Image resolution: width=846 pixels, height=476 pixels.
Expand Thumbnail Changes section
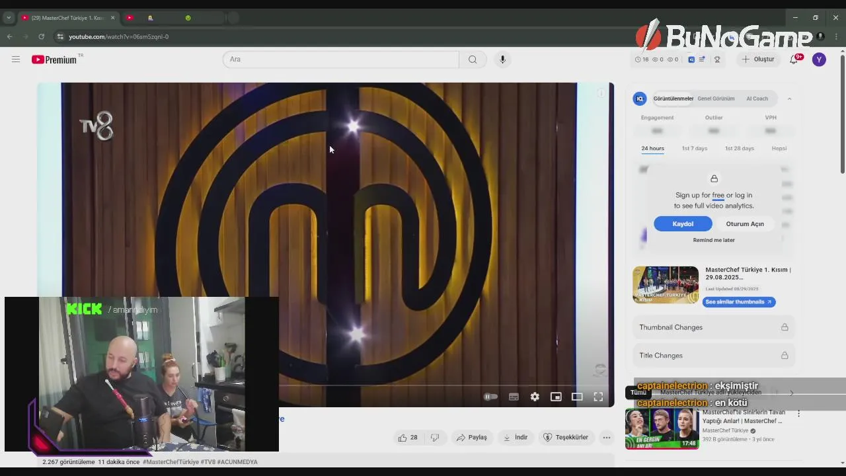pyautogui.click(x=714, y=327)
